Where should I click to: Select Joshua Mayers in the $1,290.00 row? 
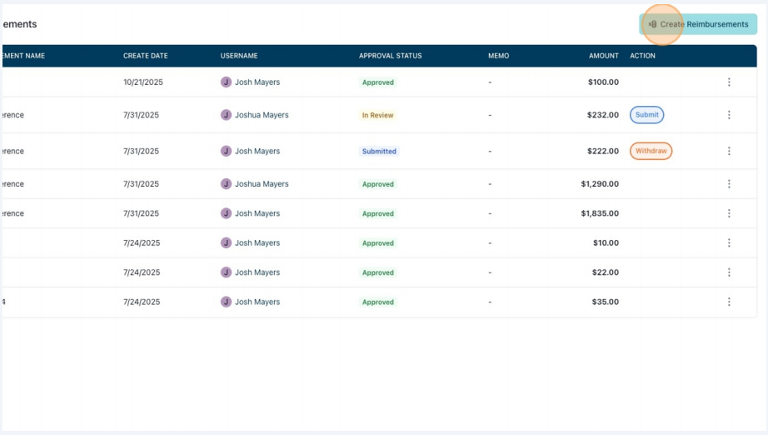pos(262,183)
